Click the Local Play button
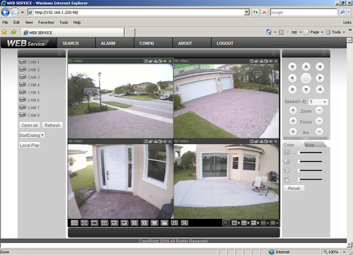353x255 pixels. click(x=30, y=146)
